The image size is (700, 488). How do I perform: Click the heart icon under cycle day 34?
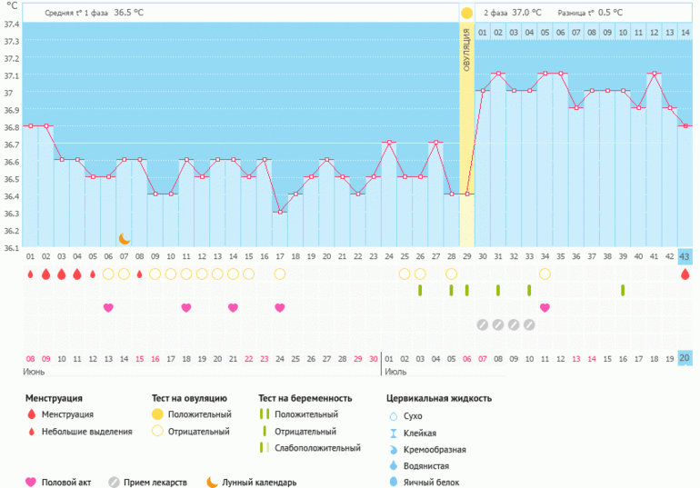545,308
